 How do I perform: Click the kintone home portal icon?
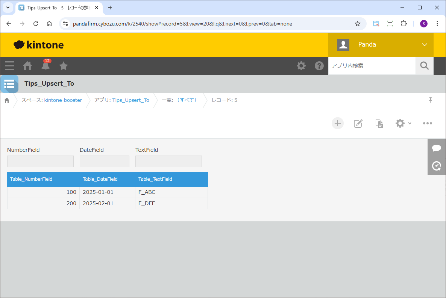point(27,66)
